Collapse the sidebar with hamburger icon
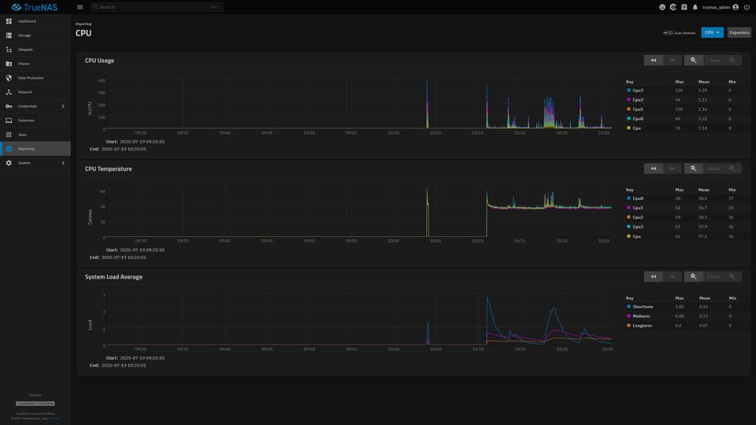Screen dimensions: 756x425 (80, 7)
